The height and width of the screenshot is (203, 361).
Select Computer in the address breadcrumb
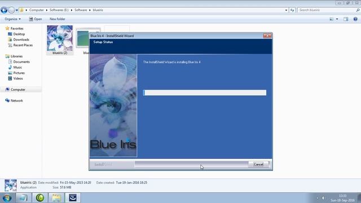pyautogui.click(x=36, y=10)
